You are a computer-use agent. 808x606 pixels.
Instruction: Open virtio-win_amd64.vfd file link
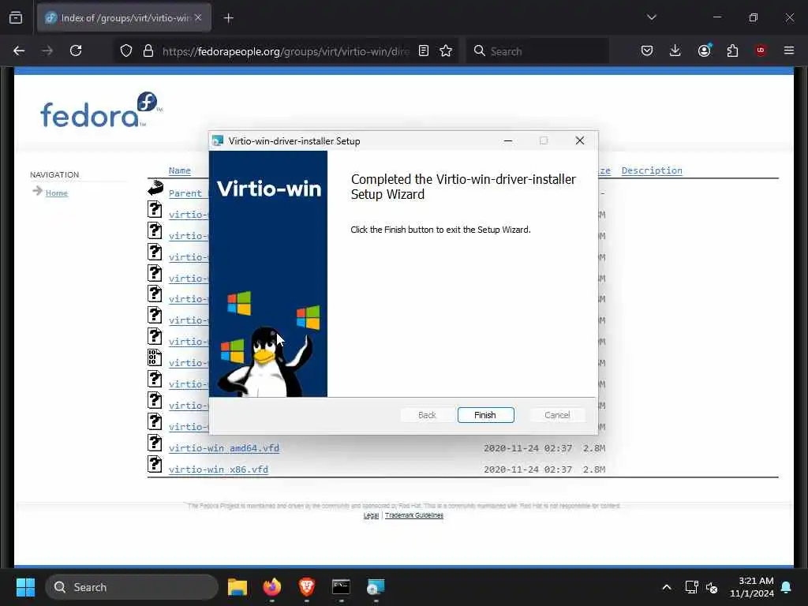tap(224, 448)
